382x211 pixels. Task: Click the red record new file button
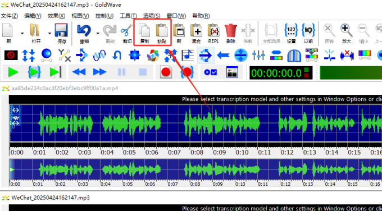point(166,72)
